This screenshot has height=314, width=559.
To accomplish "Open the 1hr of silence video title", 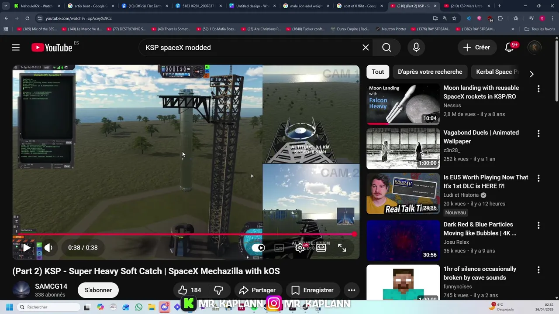I will tap(480, 273).
